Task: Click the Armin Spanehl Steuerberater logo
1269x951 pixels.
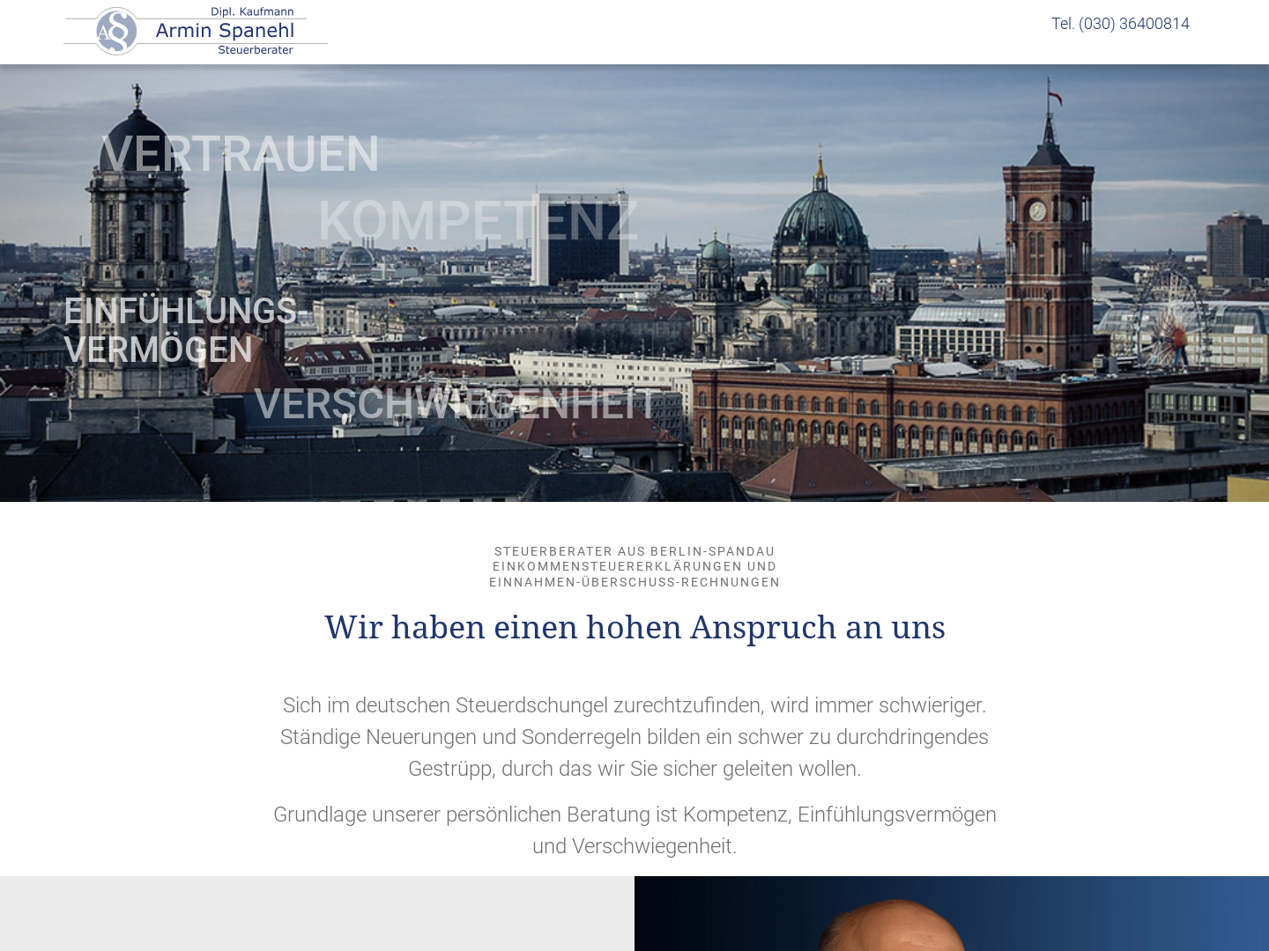Action: click(196, 32)
